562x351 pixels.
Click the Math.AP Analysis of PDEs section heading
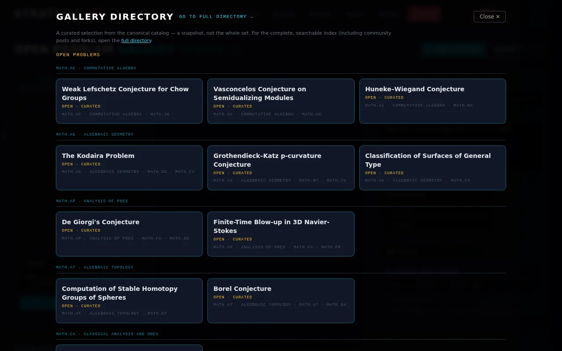[92, 201]
